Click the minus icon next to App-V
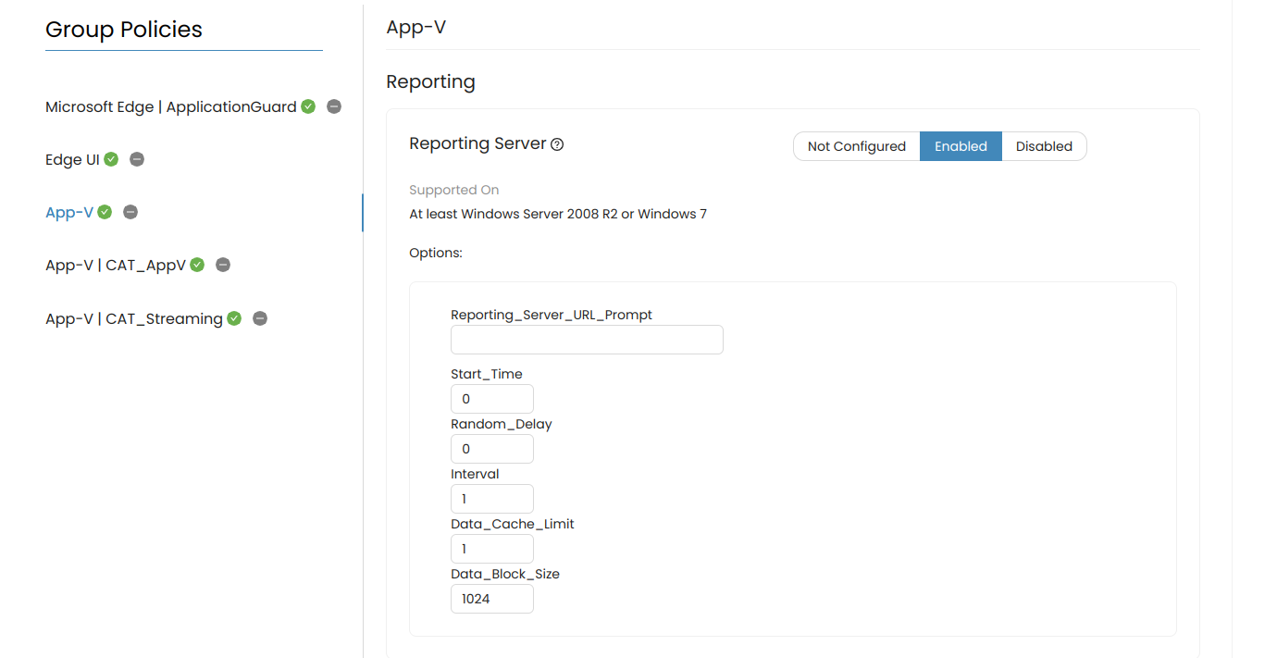The image size is (1277, 658). 130,212
